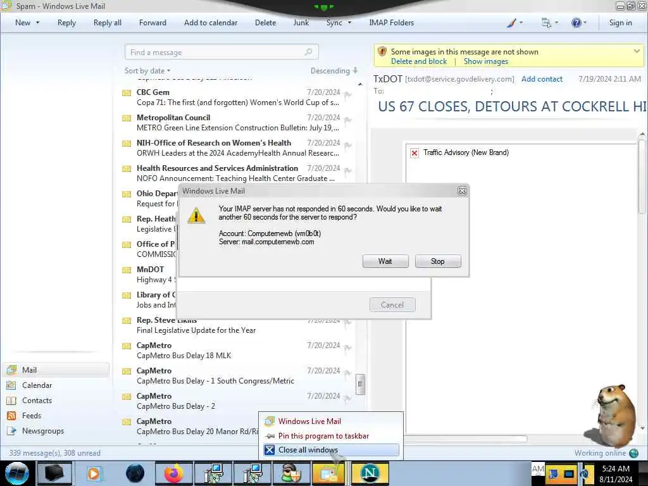Flag the CBC Gem message
Image resolution: width=648 pixels, height=486 pixels.
coord(348,95)
